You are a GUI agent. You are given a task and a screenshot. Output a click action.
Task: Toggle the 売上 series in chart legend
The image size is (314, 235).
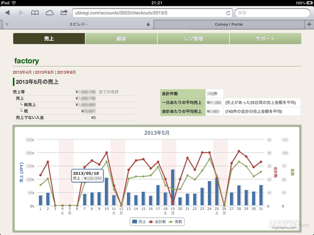click(x=139, y=221)
